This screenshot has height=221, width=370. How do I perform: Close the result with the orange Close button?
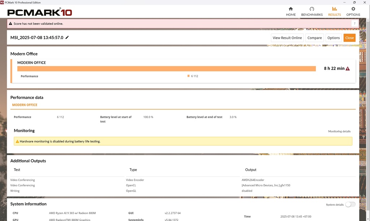pyautogui.click(x=349, y=38)
